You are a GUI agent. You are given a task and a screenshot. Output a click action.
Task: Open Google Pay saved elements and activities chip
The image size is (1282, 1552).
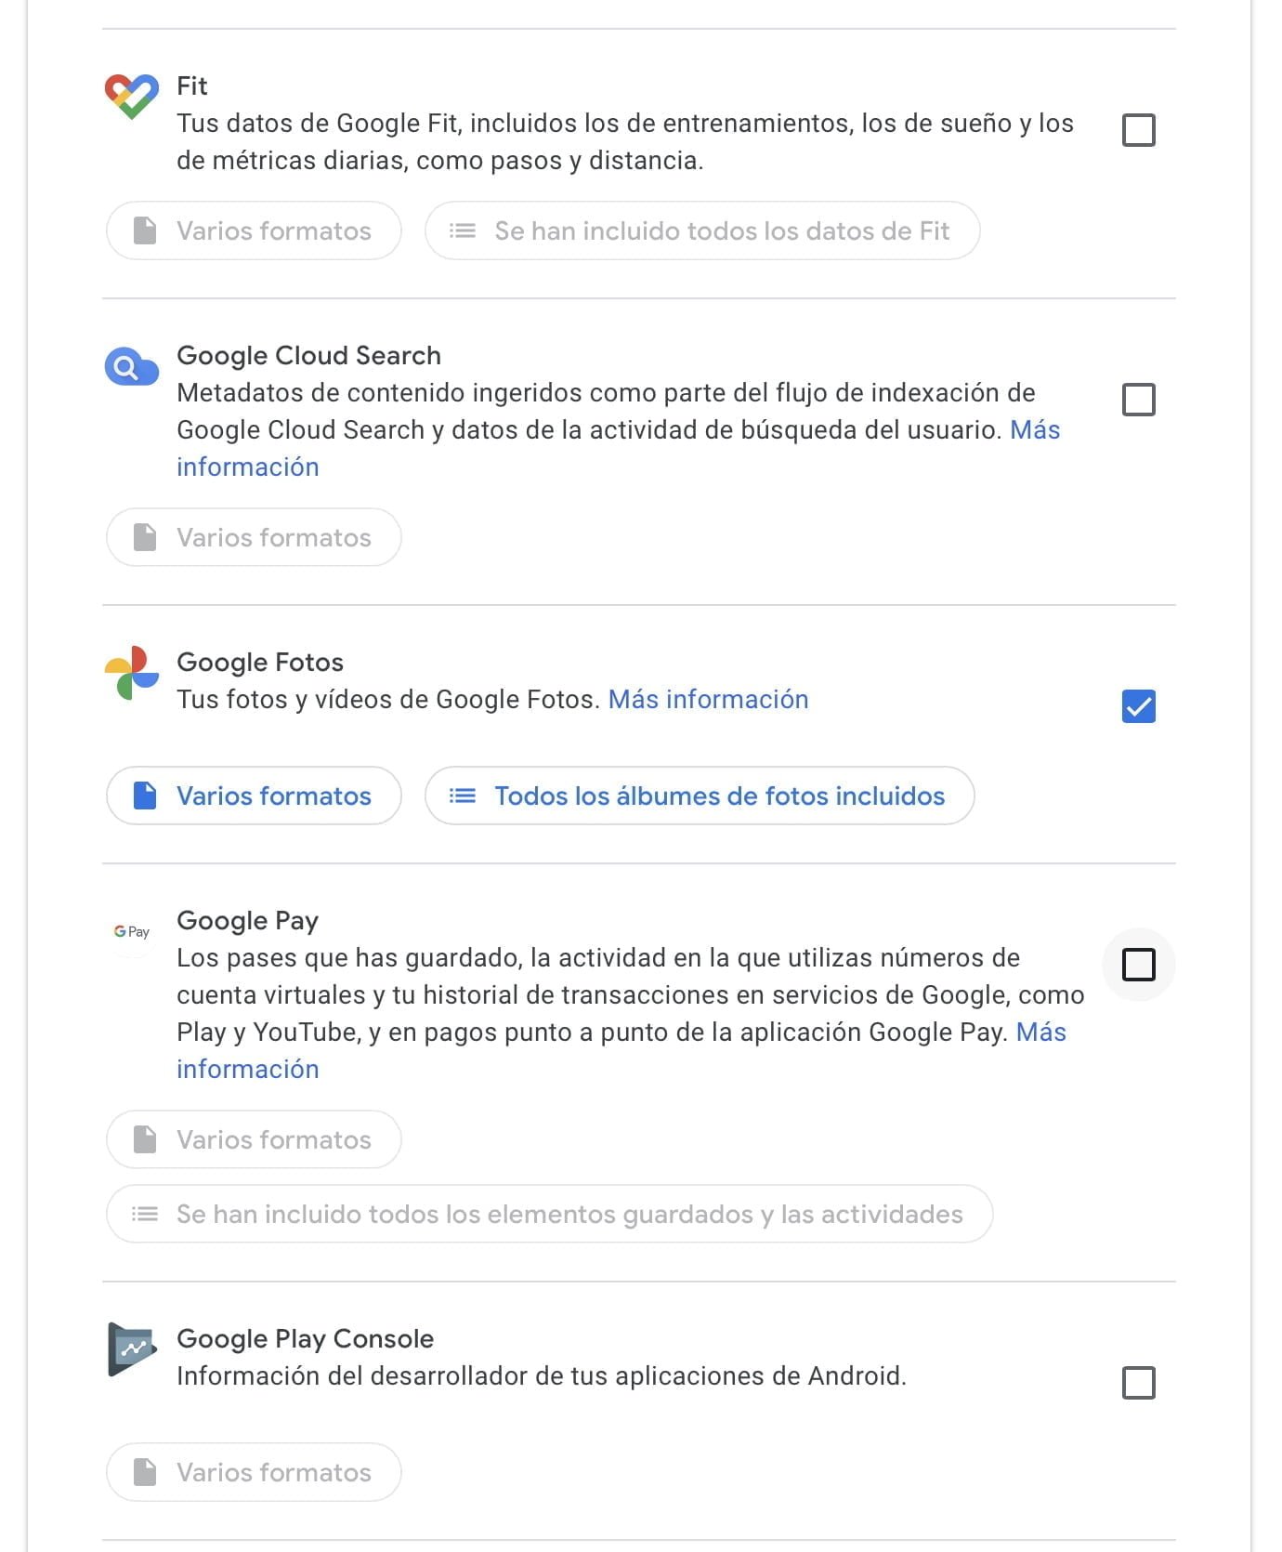tap(550, 1214)
